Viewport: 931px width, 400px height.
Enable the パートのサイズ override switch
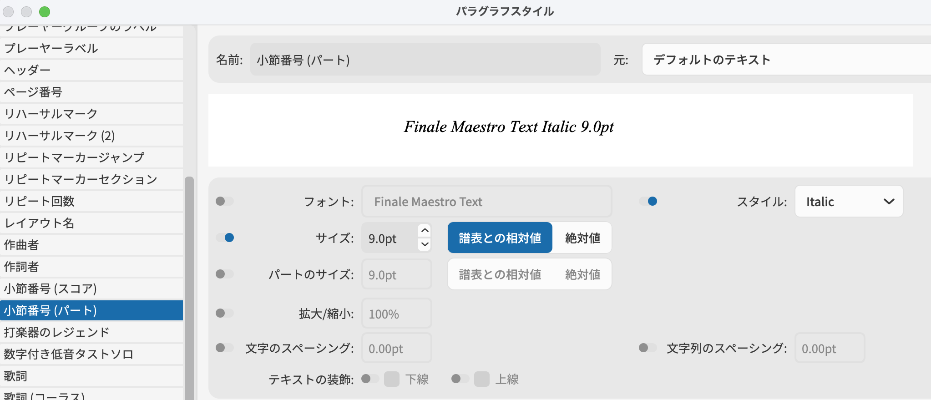click(x=224, y=274)
